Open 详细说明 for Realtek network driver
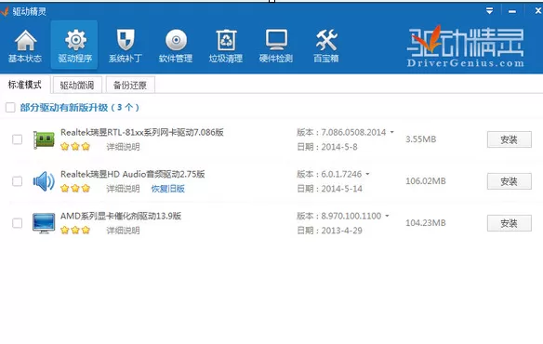The height and width of the screenshot is (344, 543). pos(123,147)
